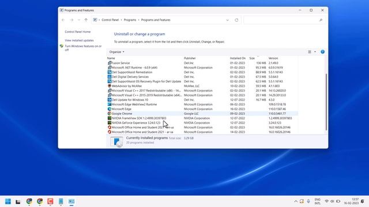The height and width of the screenshot is (207, 369).
Task: Open the network and volume tray group
Action: (332, 201)
